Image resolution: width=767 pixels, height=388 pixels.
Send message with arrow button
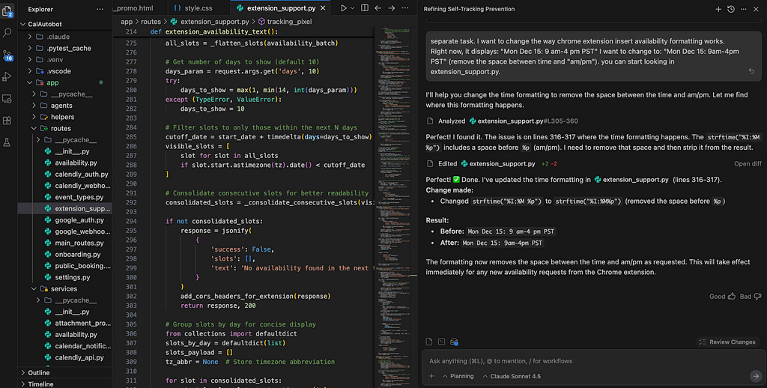point(756,376)
